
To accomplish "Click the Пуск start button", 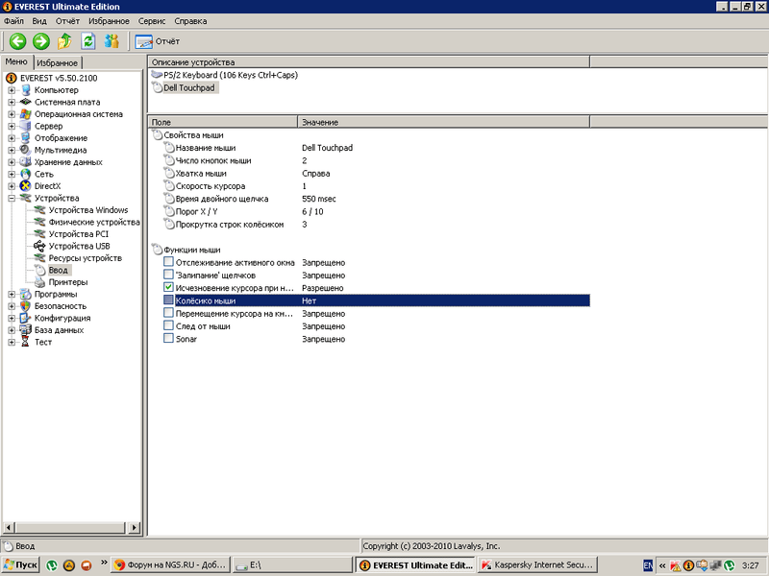I will [x=21, y=565].
